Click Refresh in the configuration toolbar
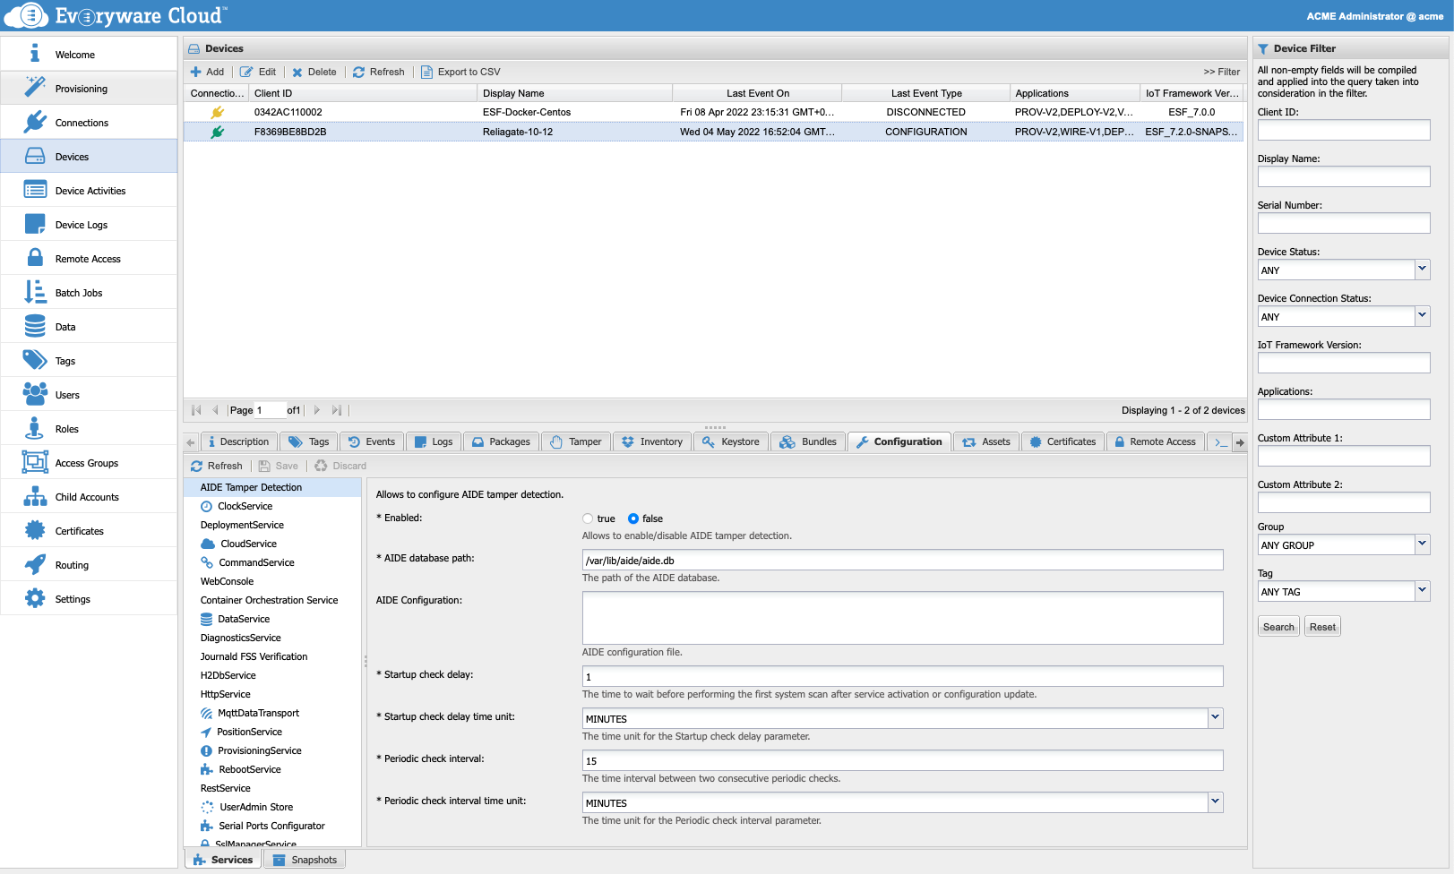 pos(216,466)
